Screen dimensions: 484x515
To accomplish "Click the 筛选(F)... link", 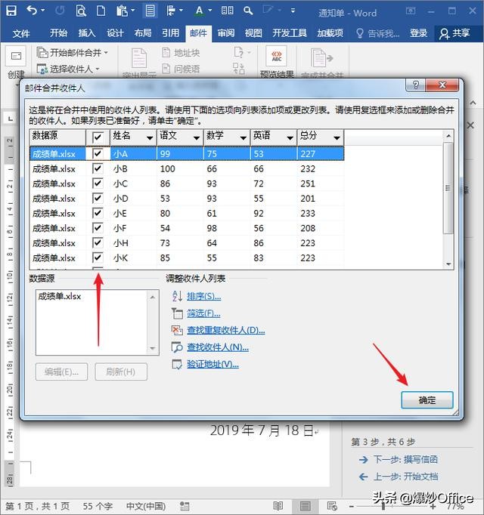I will coord(203,313).
